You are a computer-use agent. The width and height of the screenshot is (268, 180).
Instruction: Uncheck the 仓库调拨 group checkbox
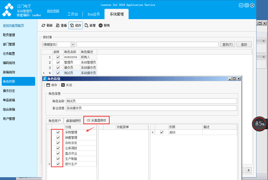click(58, 148)
